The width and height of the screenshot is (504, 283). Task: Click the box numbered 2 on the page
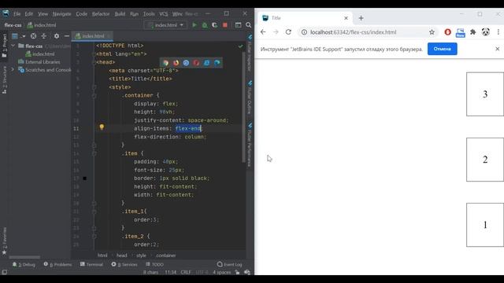pyautogui.click(x=485, y=160)
